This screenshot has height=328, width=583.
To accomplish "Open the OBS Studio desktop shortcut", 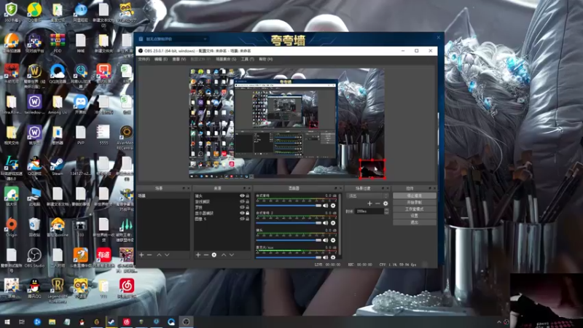I will click(x=34, y=258).
